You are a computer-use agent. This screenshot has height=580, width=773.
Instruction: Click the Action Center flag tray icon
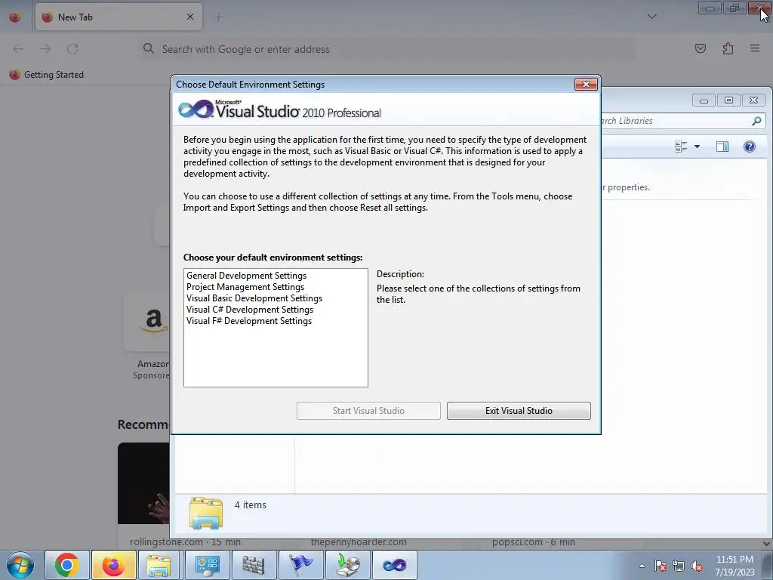pos(661,566)
